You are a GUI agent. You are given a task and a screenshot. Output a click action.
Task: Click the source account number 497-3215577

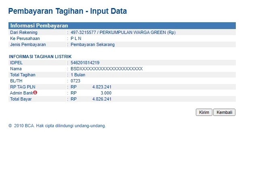click(x=84, y=32)
